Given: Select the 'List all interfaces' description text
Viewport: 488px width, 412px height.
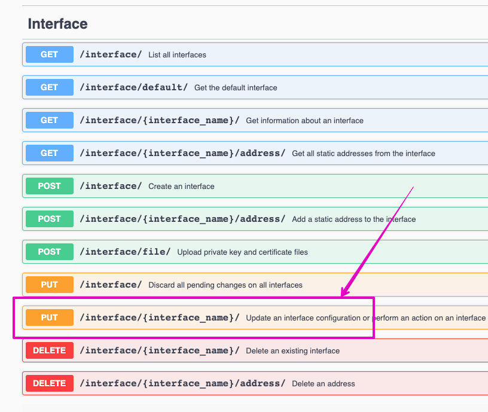Looking at the screenshot, I should click(177, 55).
